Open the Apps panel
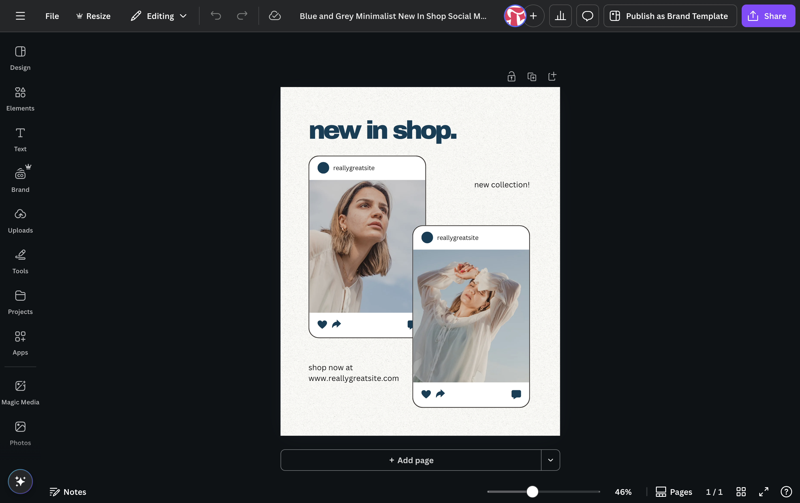Screen dimensions: 800x503 click(20, 343)
